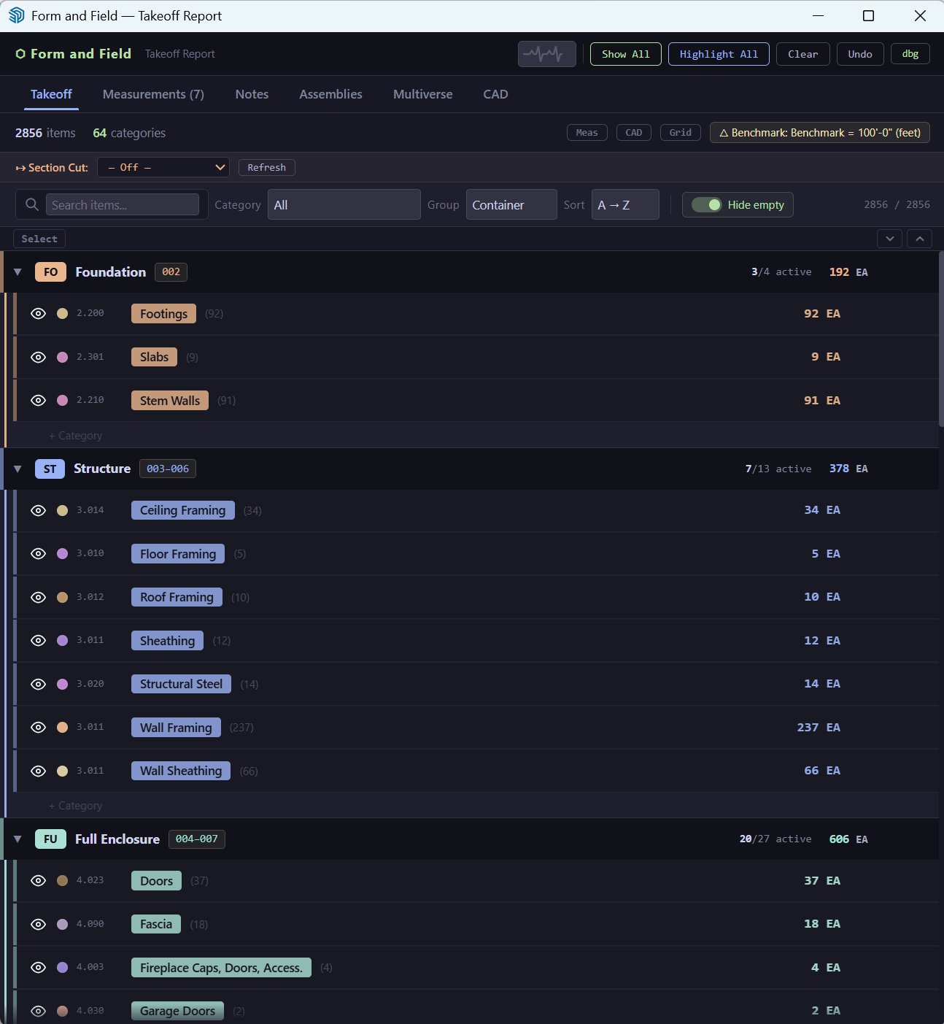Switch to the Assemblies tab
Screen dimensions: 944x1024
pyautogui.click(x=330, y=94)
